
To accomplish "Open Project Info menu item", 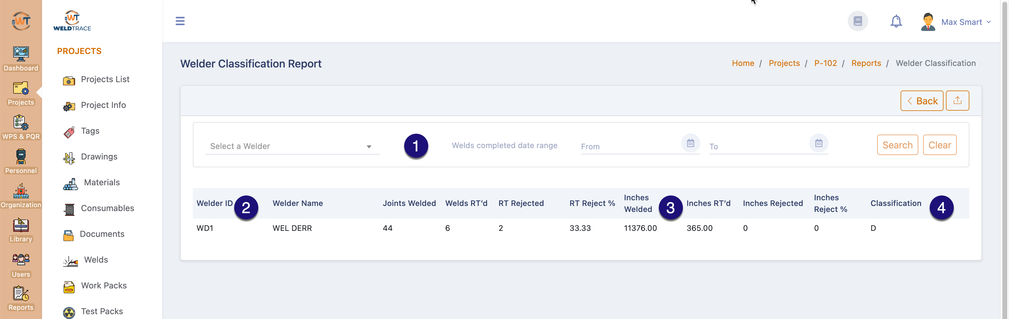I will click(x=103, y=105).
